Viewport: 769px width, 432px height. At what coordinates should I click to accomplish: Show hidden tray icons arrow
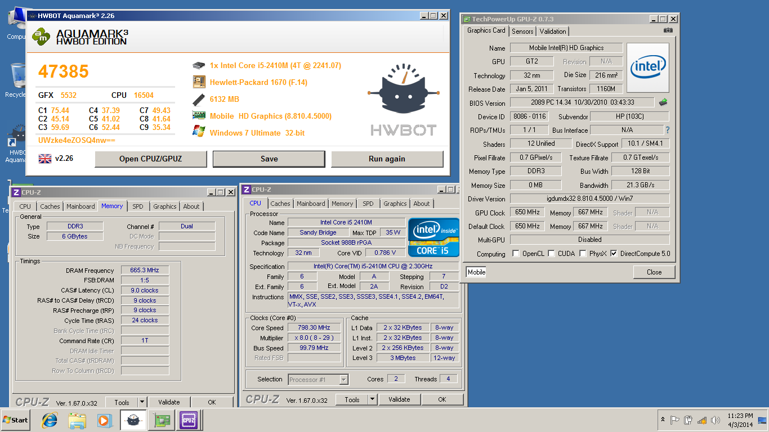[x=663, y=420]
